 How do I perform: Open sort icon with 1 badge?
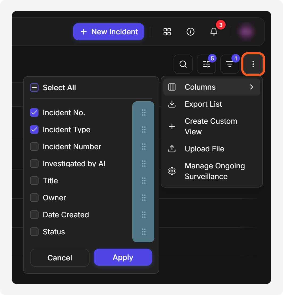point(230,64)
